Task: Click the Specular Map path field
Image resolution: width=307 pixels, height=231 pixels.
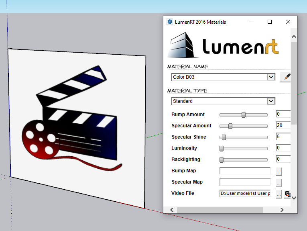Action: 245,182
